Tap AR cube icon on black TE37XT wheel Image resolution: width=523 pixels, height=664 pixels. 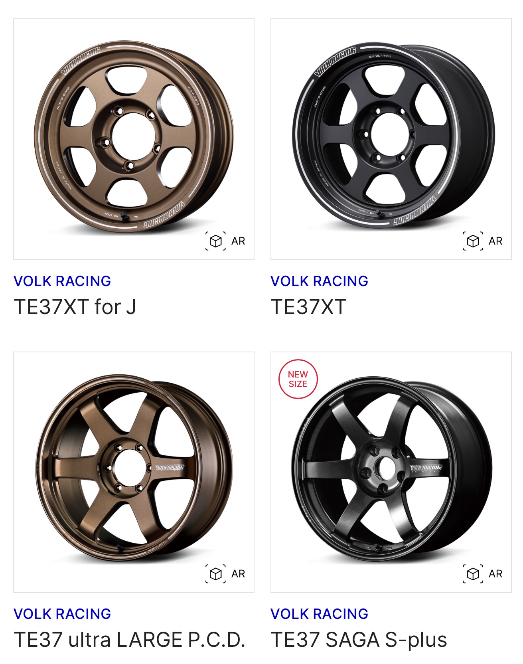[x=473, y=241]
